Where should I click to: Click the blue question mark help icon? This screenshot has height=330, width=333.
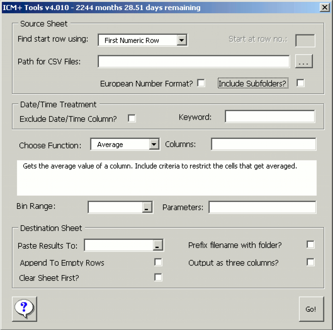coord(25,308)
